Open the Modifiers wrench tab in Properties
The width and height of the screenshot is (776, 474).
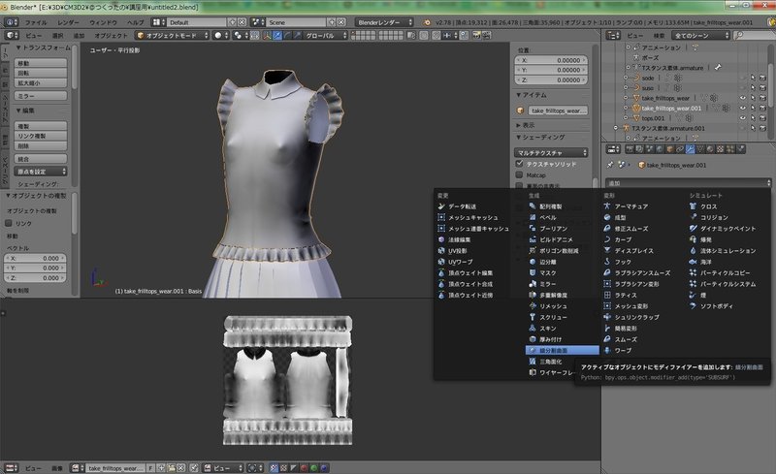click(688, 149)
